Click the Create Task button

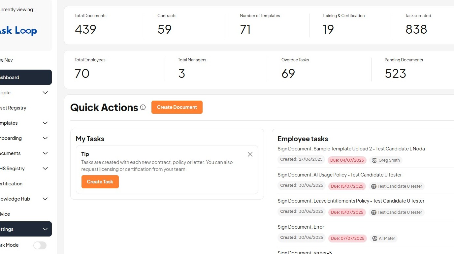[100, 182]
